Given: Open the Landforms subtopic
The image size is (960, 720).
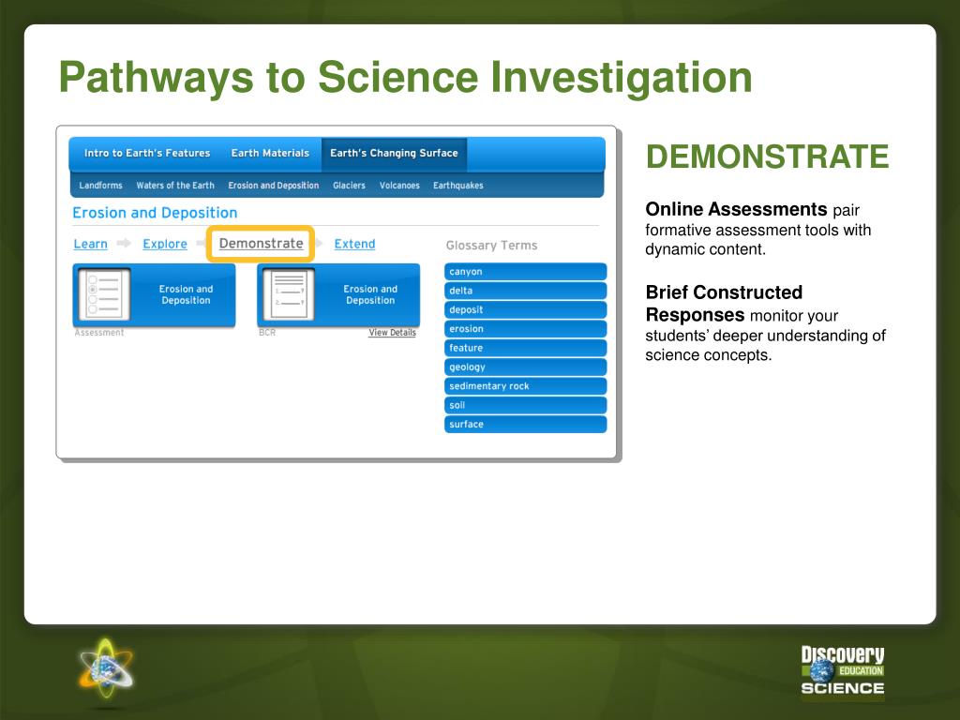Looking at the screenshot, I should click(100, 186).
